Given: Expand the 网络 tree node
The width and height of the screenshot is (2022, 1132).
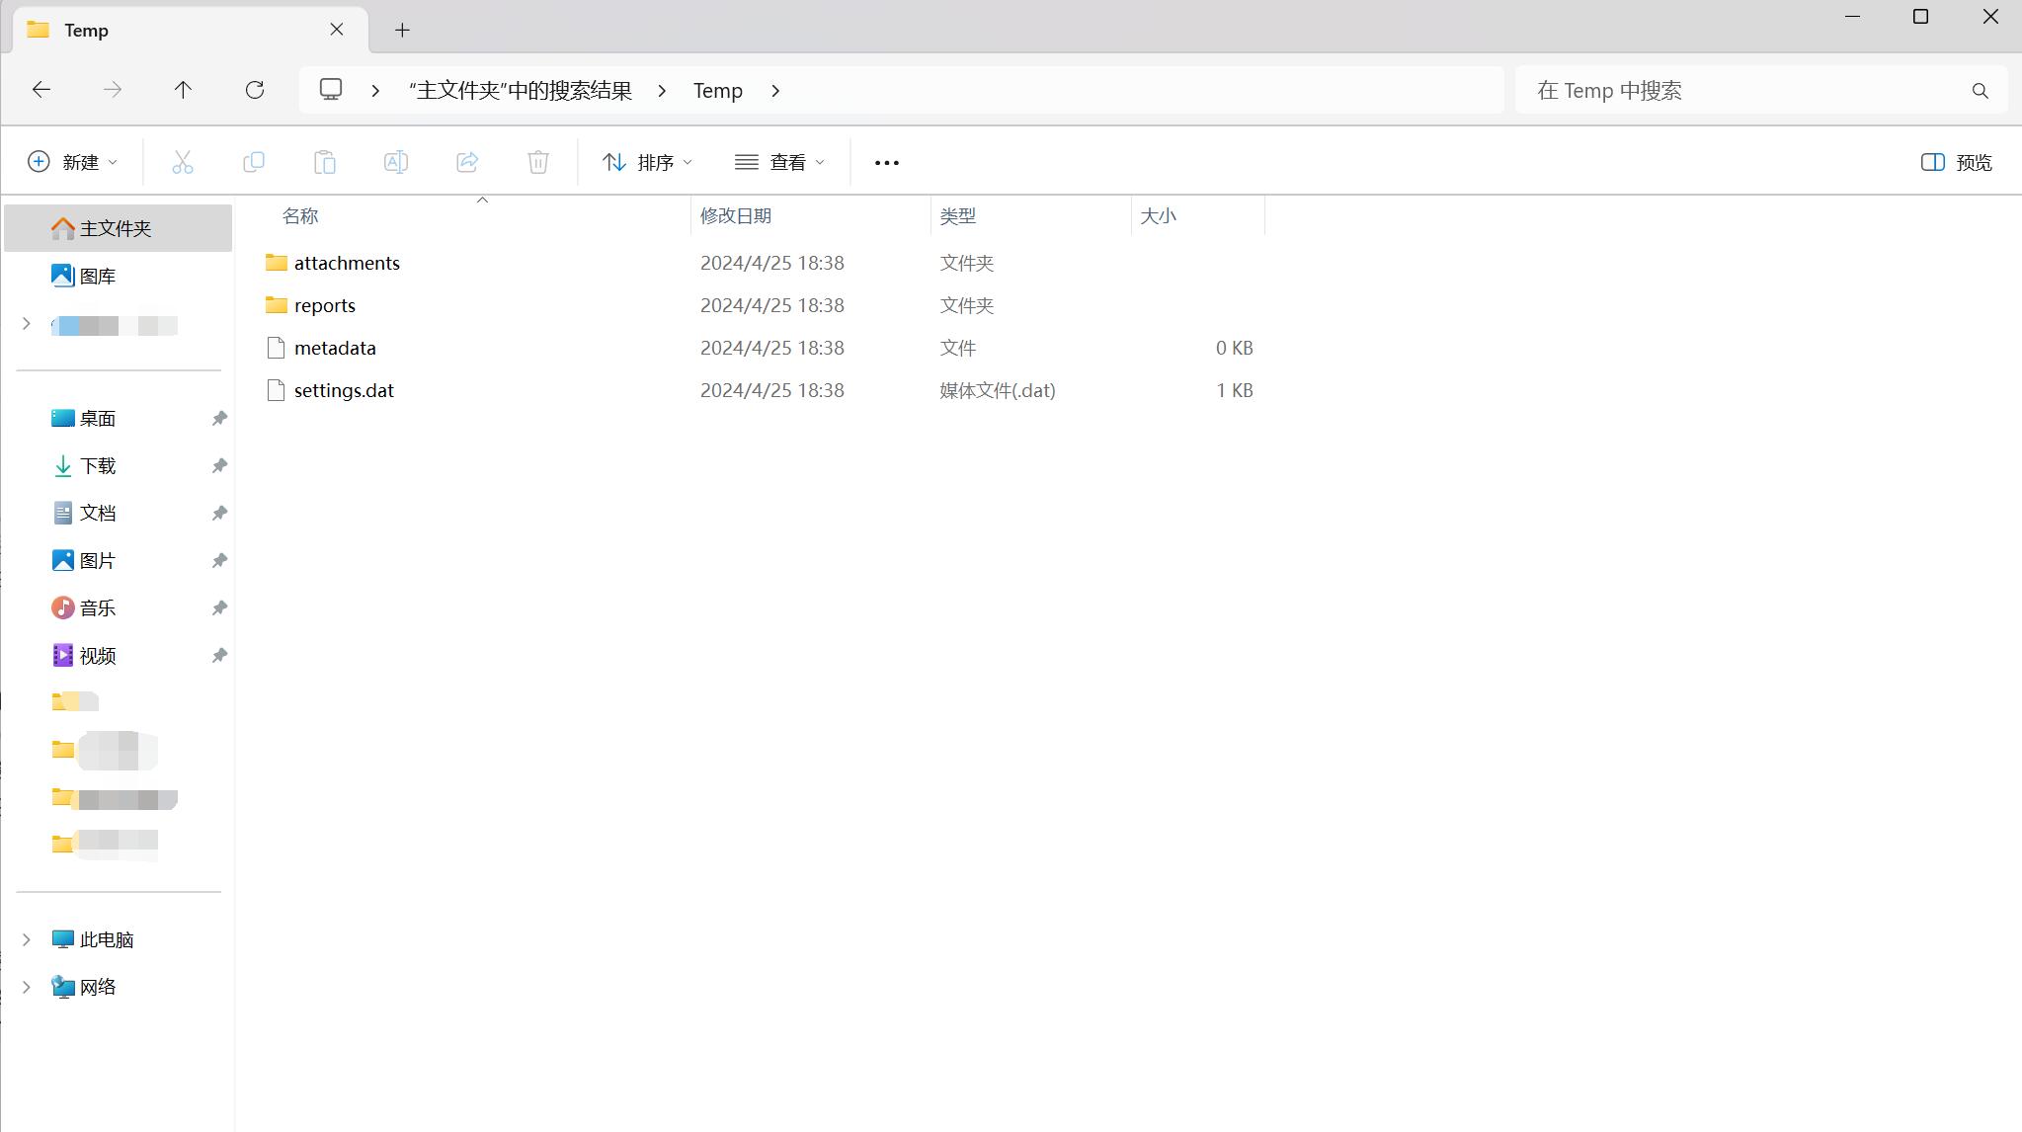Looking at the screenshot, I should [27, 987].
